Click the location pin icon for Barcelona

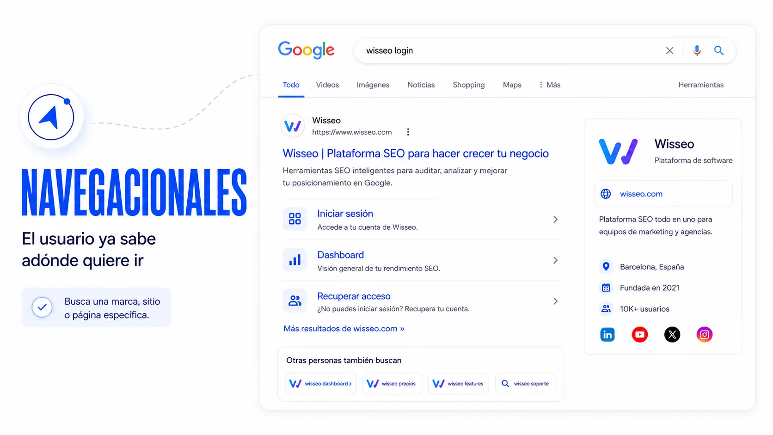pyautogui.click(x=606, y=266)
